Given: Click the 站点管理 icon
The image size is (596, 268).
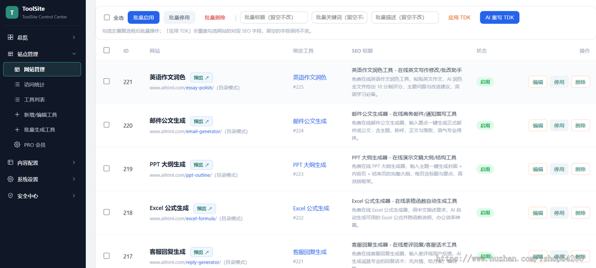Looking at the screenshot, I should (10, 54).
